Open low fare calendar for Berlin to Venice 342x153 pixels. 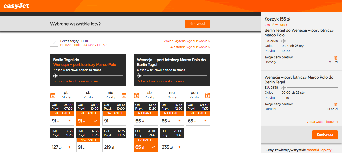click(77, 81)
